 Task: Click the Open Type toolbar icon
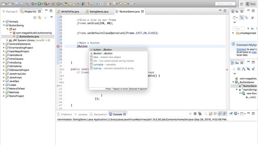(65, 4)
